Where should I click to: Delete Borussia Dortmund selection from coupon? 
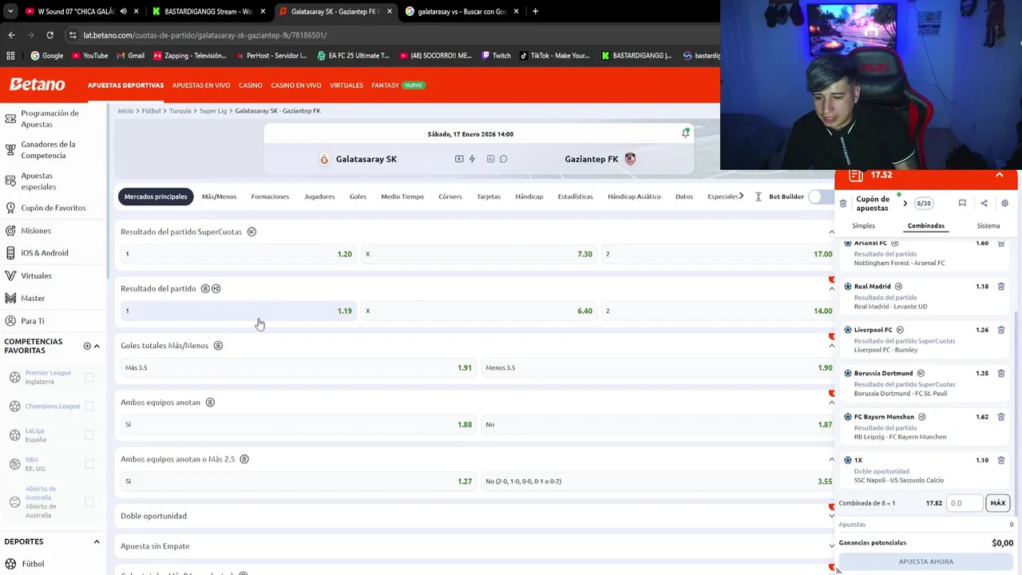(x=1000, y=373)
